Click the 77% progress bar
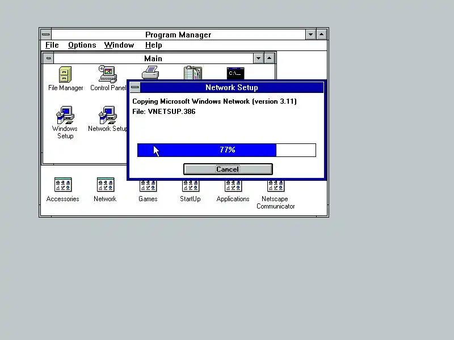Viewport: 454px width, 340px height. click(x=226, y=150)
